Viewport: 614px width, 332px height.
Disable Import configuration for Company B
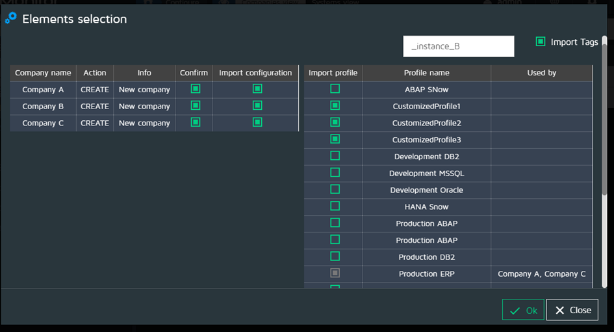(257, 105)
